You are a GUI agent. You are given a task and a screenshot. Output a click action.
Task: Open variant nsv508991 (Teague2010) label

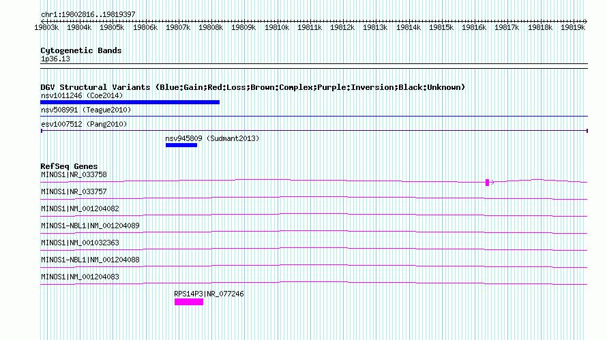[86, 110]
